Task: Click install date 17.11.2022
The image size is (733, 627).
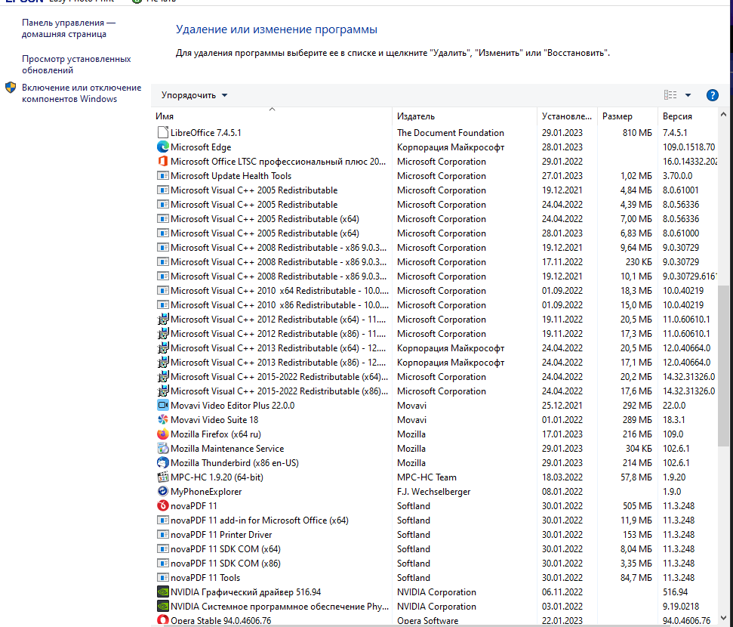Action: tap(562, 262)
